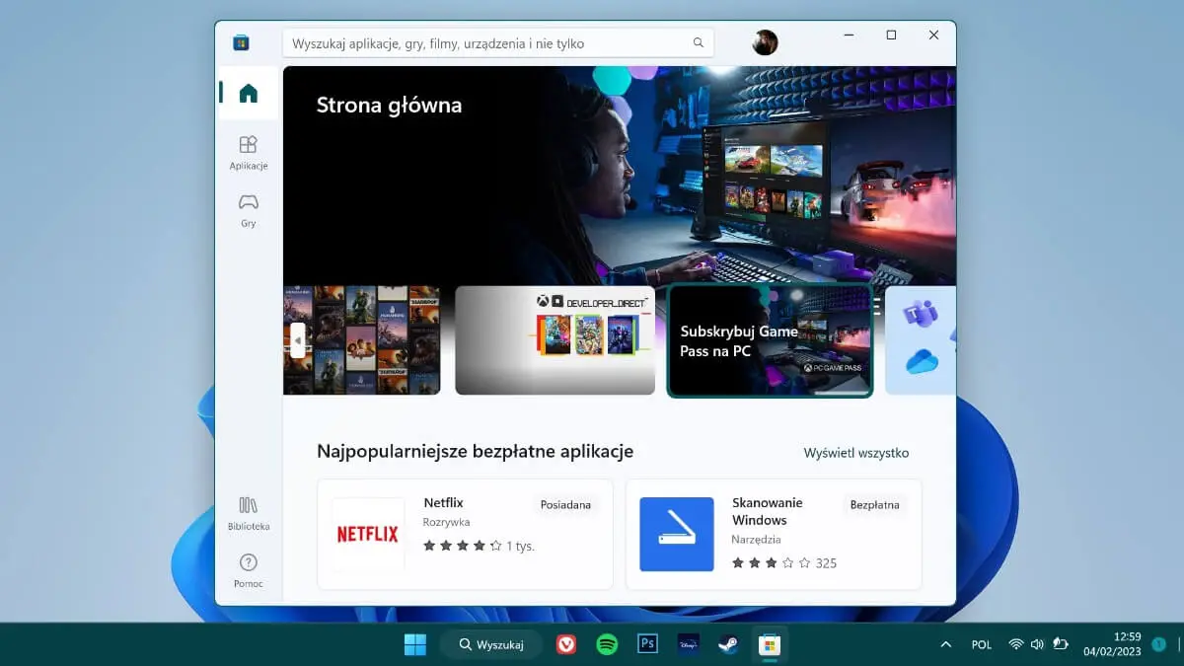The height and width of the screenshot is (666, 1184).
Task: Click the Subskrybuj Game Pass na PC banner
Action: point(770,340)
